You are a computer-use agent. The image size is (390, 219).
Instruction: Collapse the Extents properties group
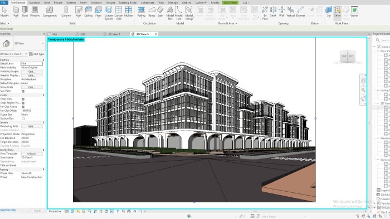tap(43, 95)
